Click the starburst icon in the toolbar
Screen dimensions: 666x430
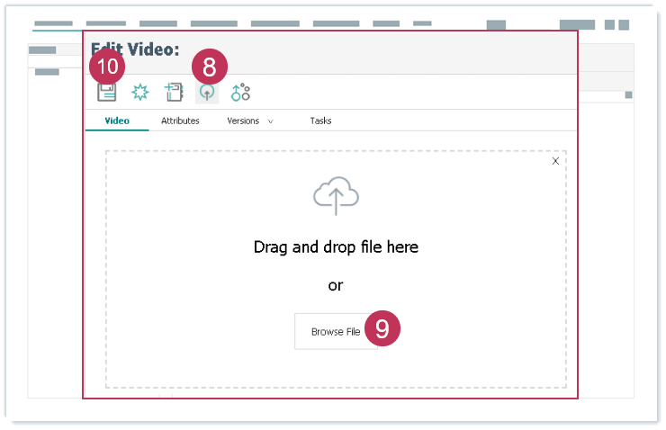tap(140, 92)
